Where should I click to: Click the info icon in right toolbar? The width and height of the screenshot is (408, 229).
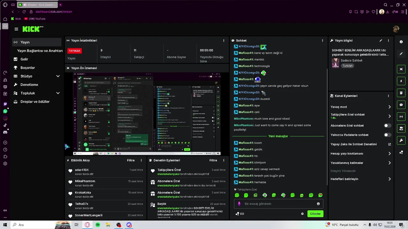(401, 42)
